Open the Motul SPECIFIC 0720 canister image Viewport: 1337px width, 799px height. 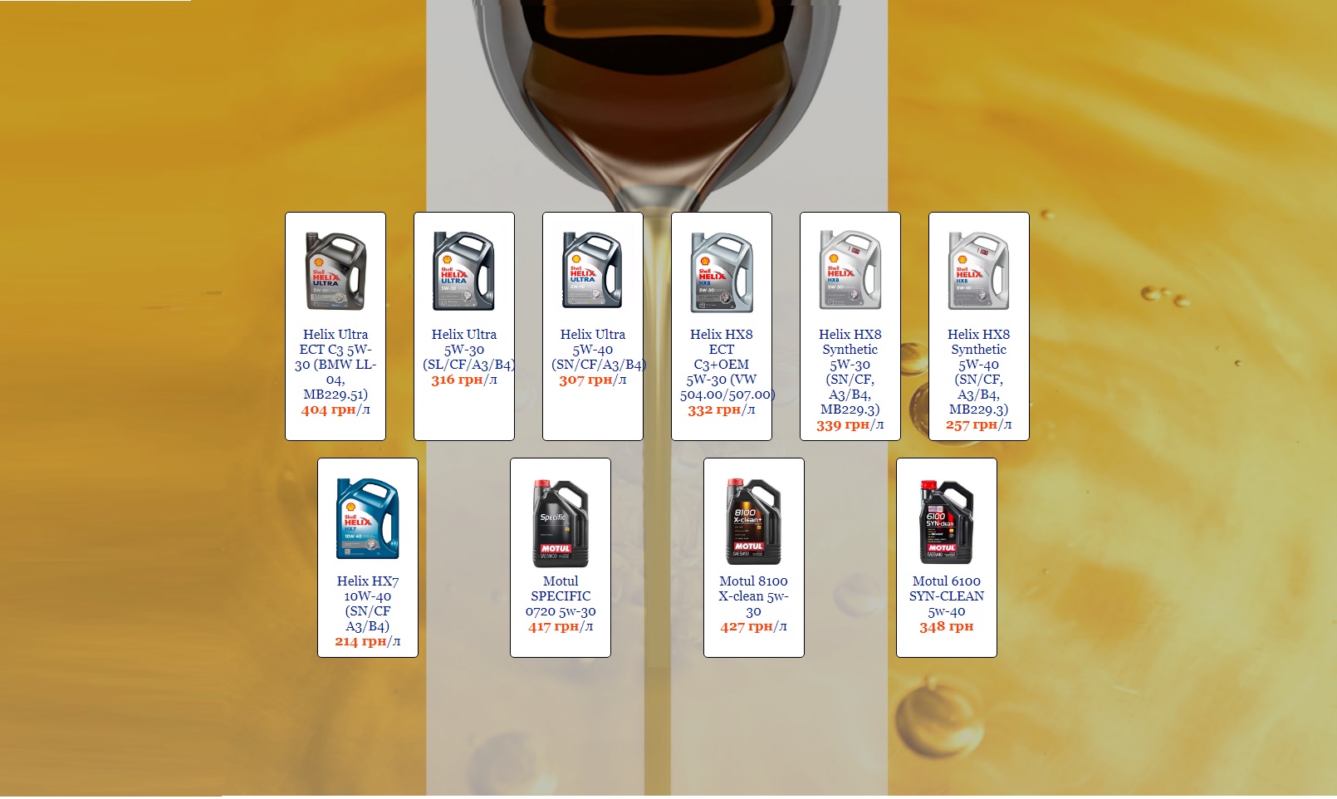coord(561,523)
